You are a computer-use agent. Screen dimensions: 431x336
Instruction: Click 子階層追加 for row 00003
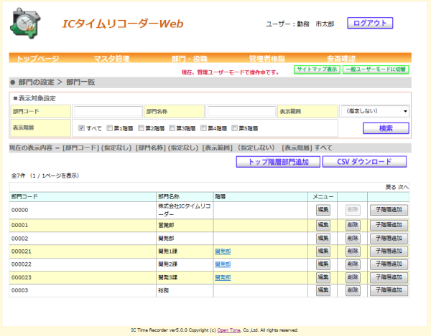point(389,290)
